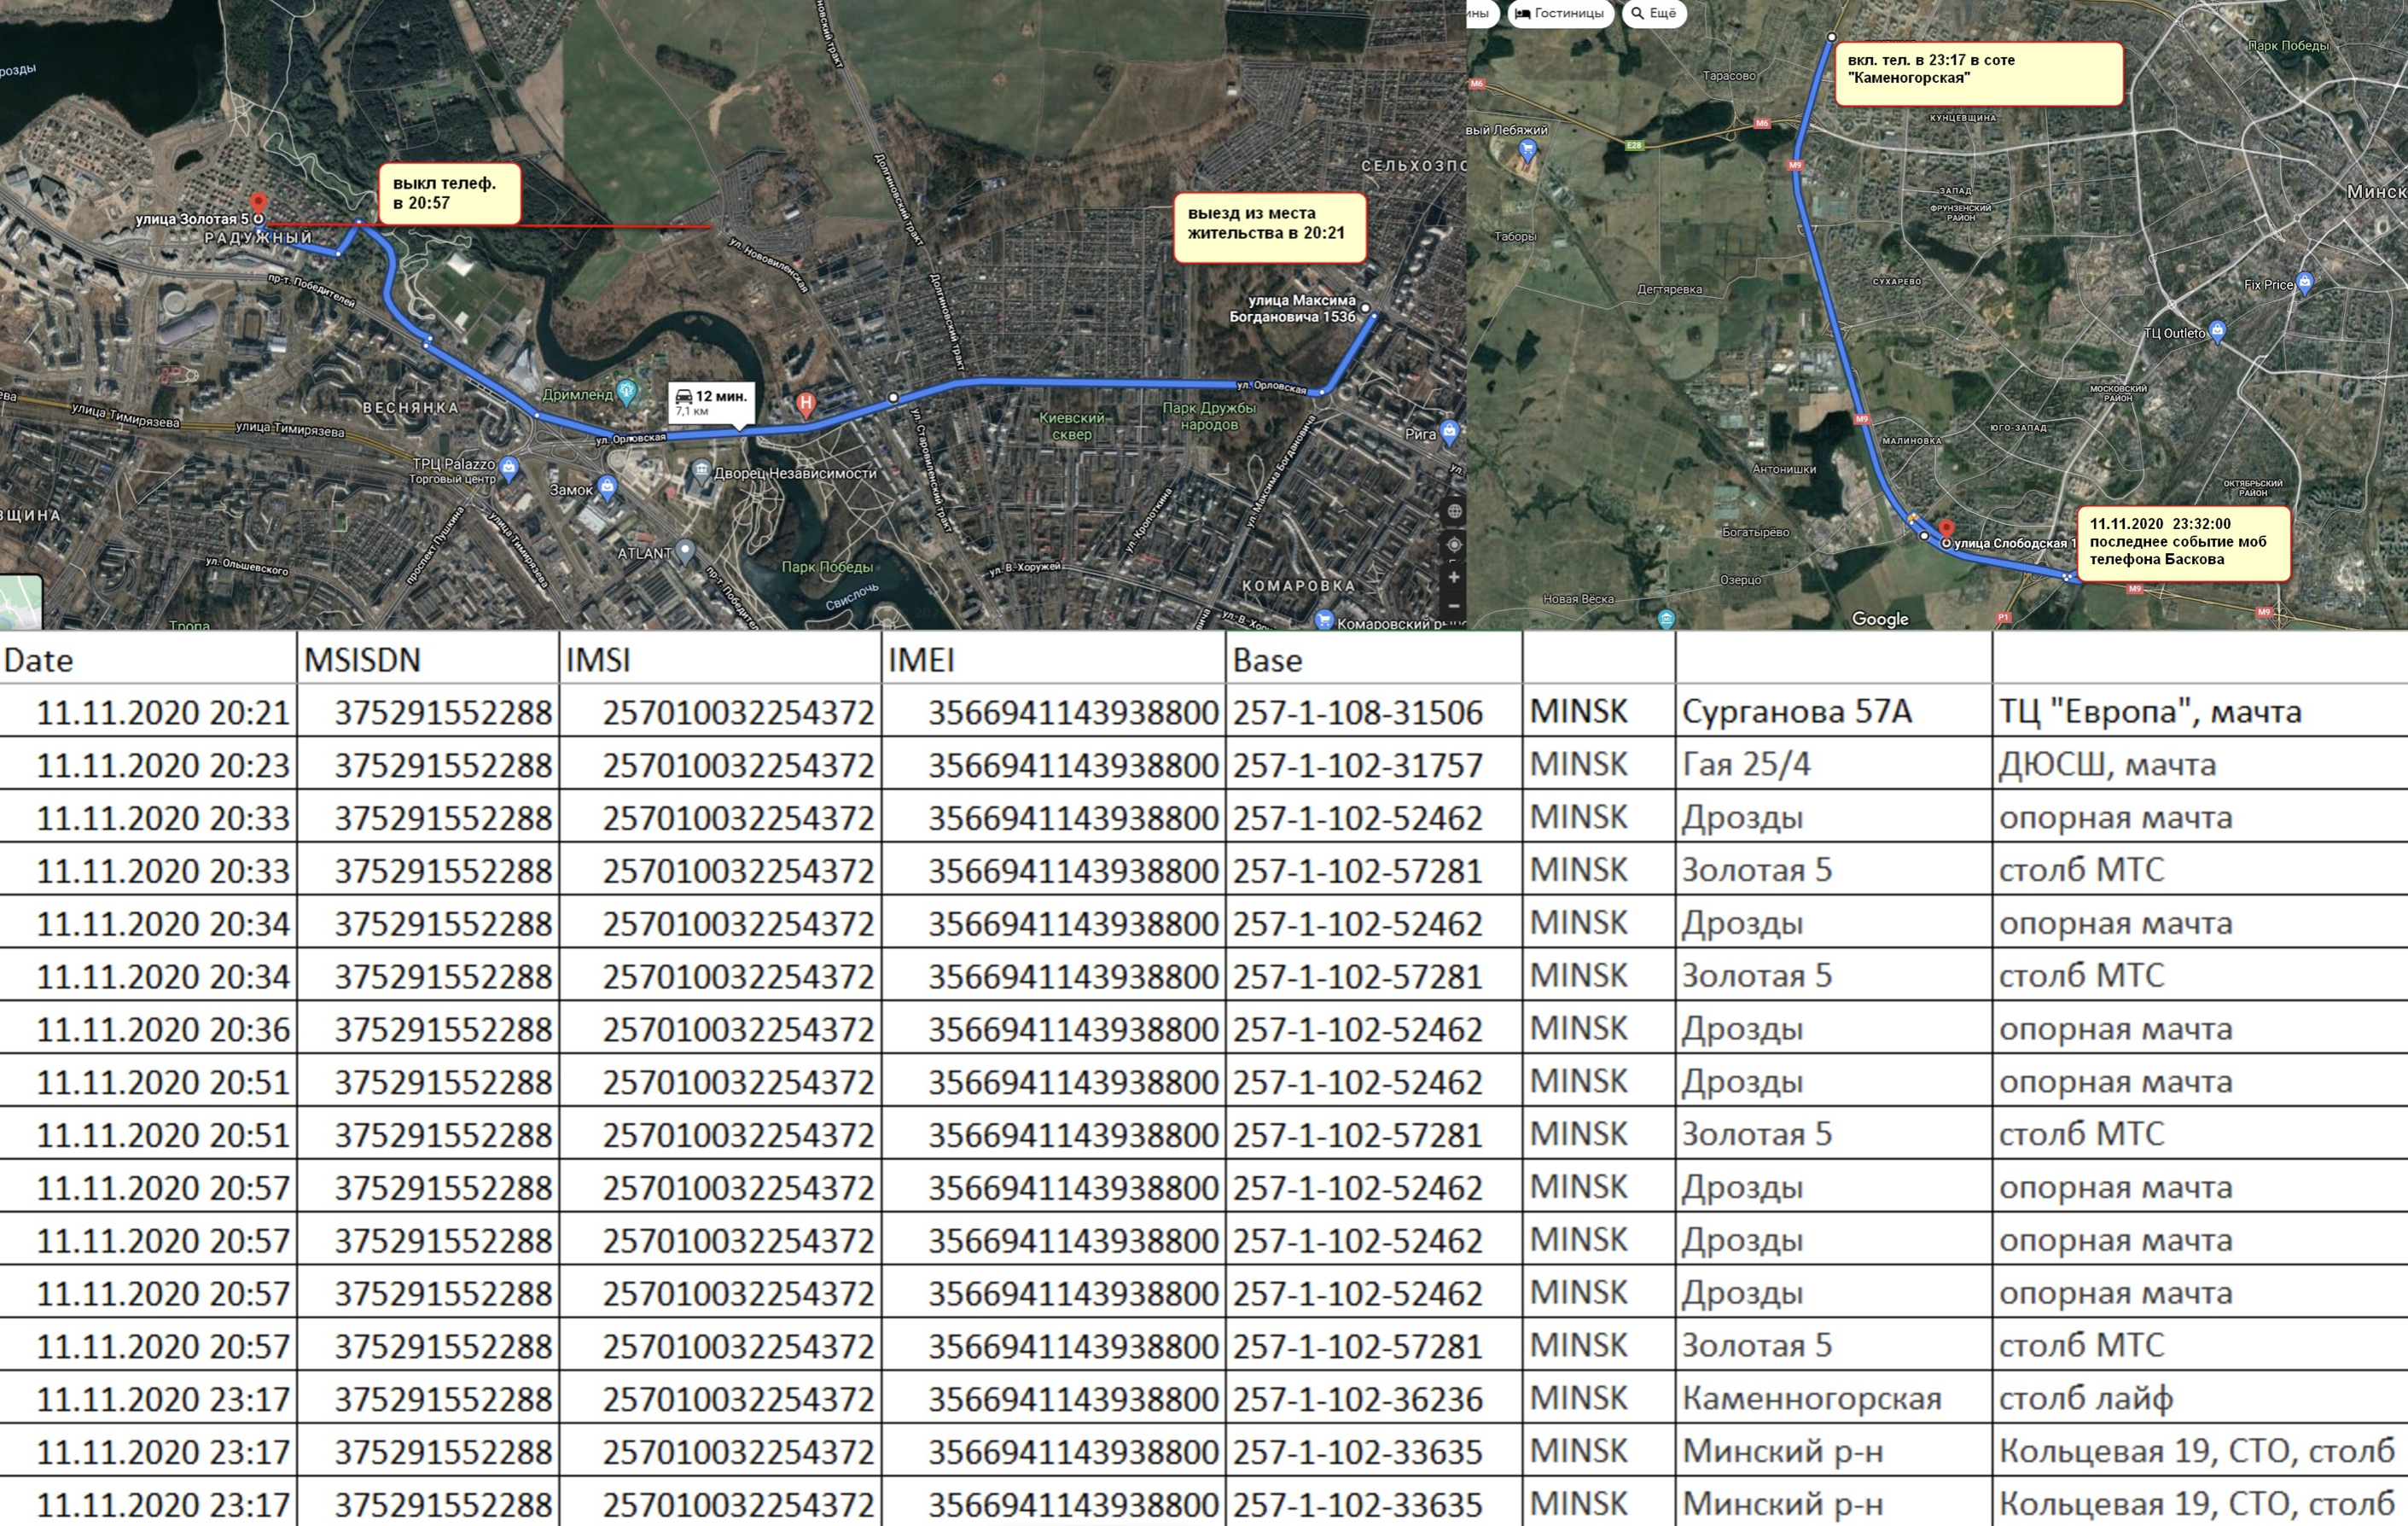2408x1526 pixels.
Task: Select the IMEI column header cell
Action: tap(1052, 660)
